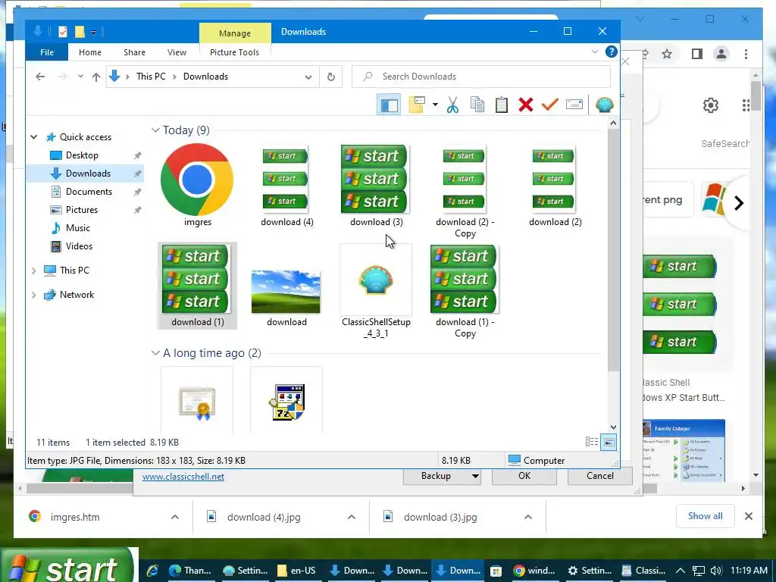776x582 pixels.
Task: Click Cancel in Classic Shell settings
Action: 600,476
